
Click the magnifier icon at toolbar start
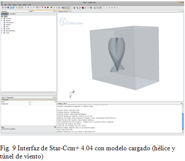pyautogui.click(x=3, y=8)
